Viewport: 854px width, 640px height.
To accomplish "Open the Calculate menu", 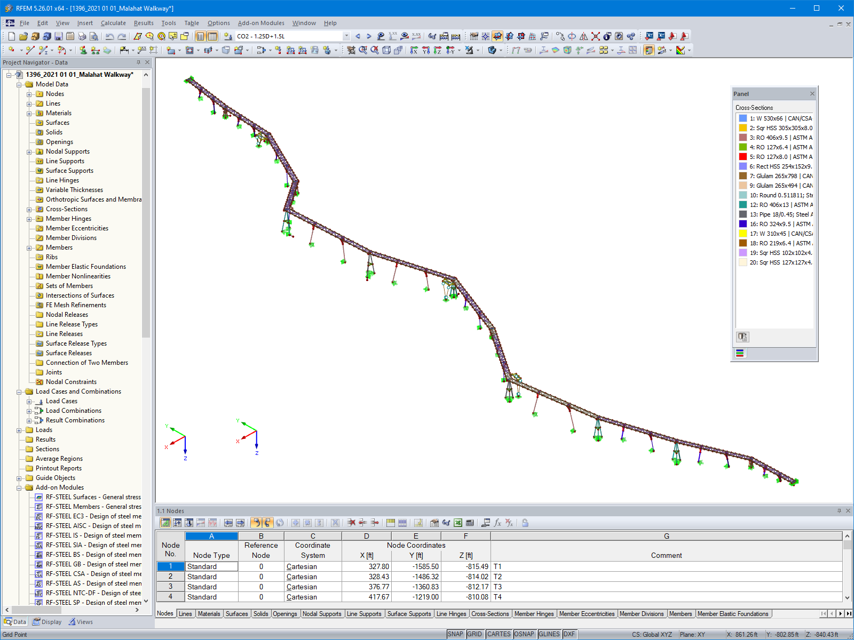I will pyautogui.click(x=113, y=23).
